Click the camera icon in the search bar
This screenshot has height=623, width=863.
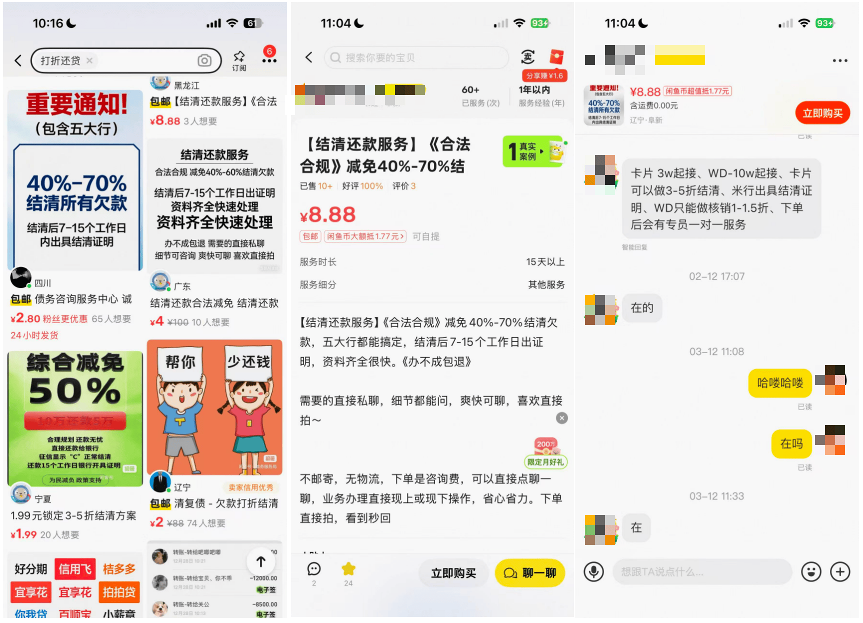coord(205,60)
